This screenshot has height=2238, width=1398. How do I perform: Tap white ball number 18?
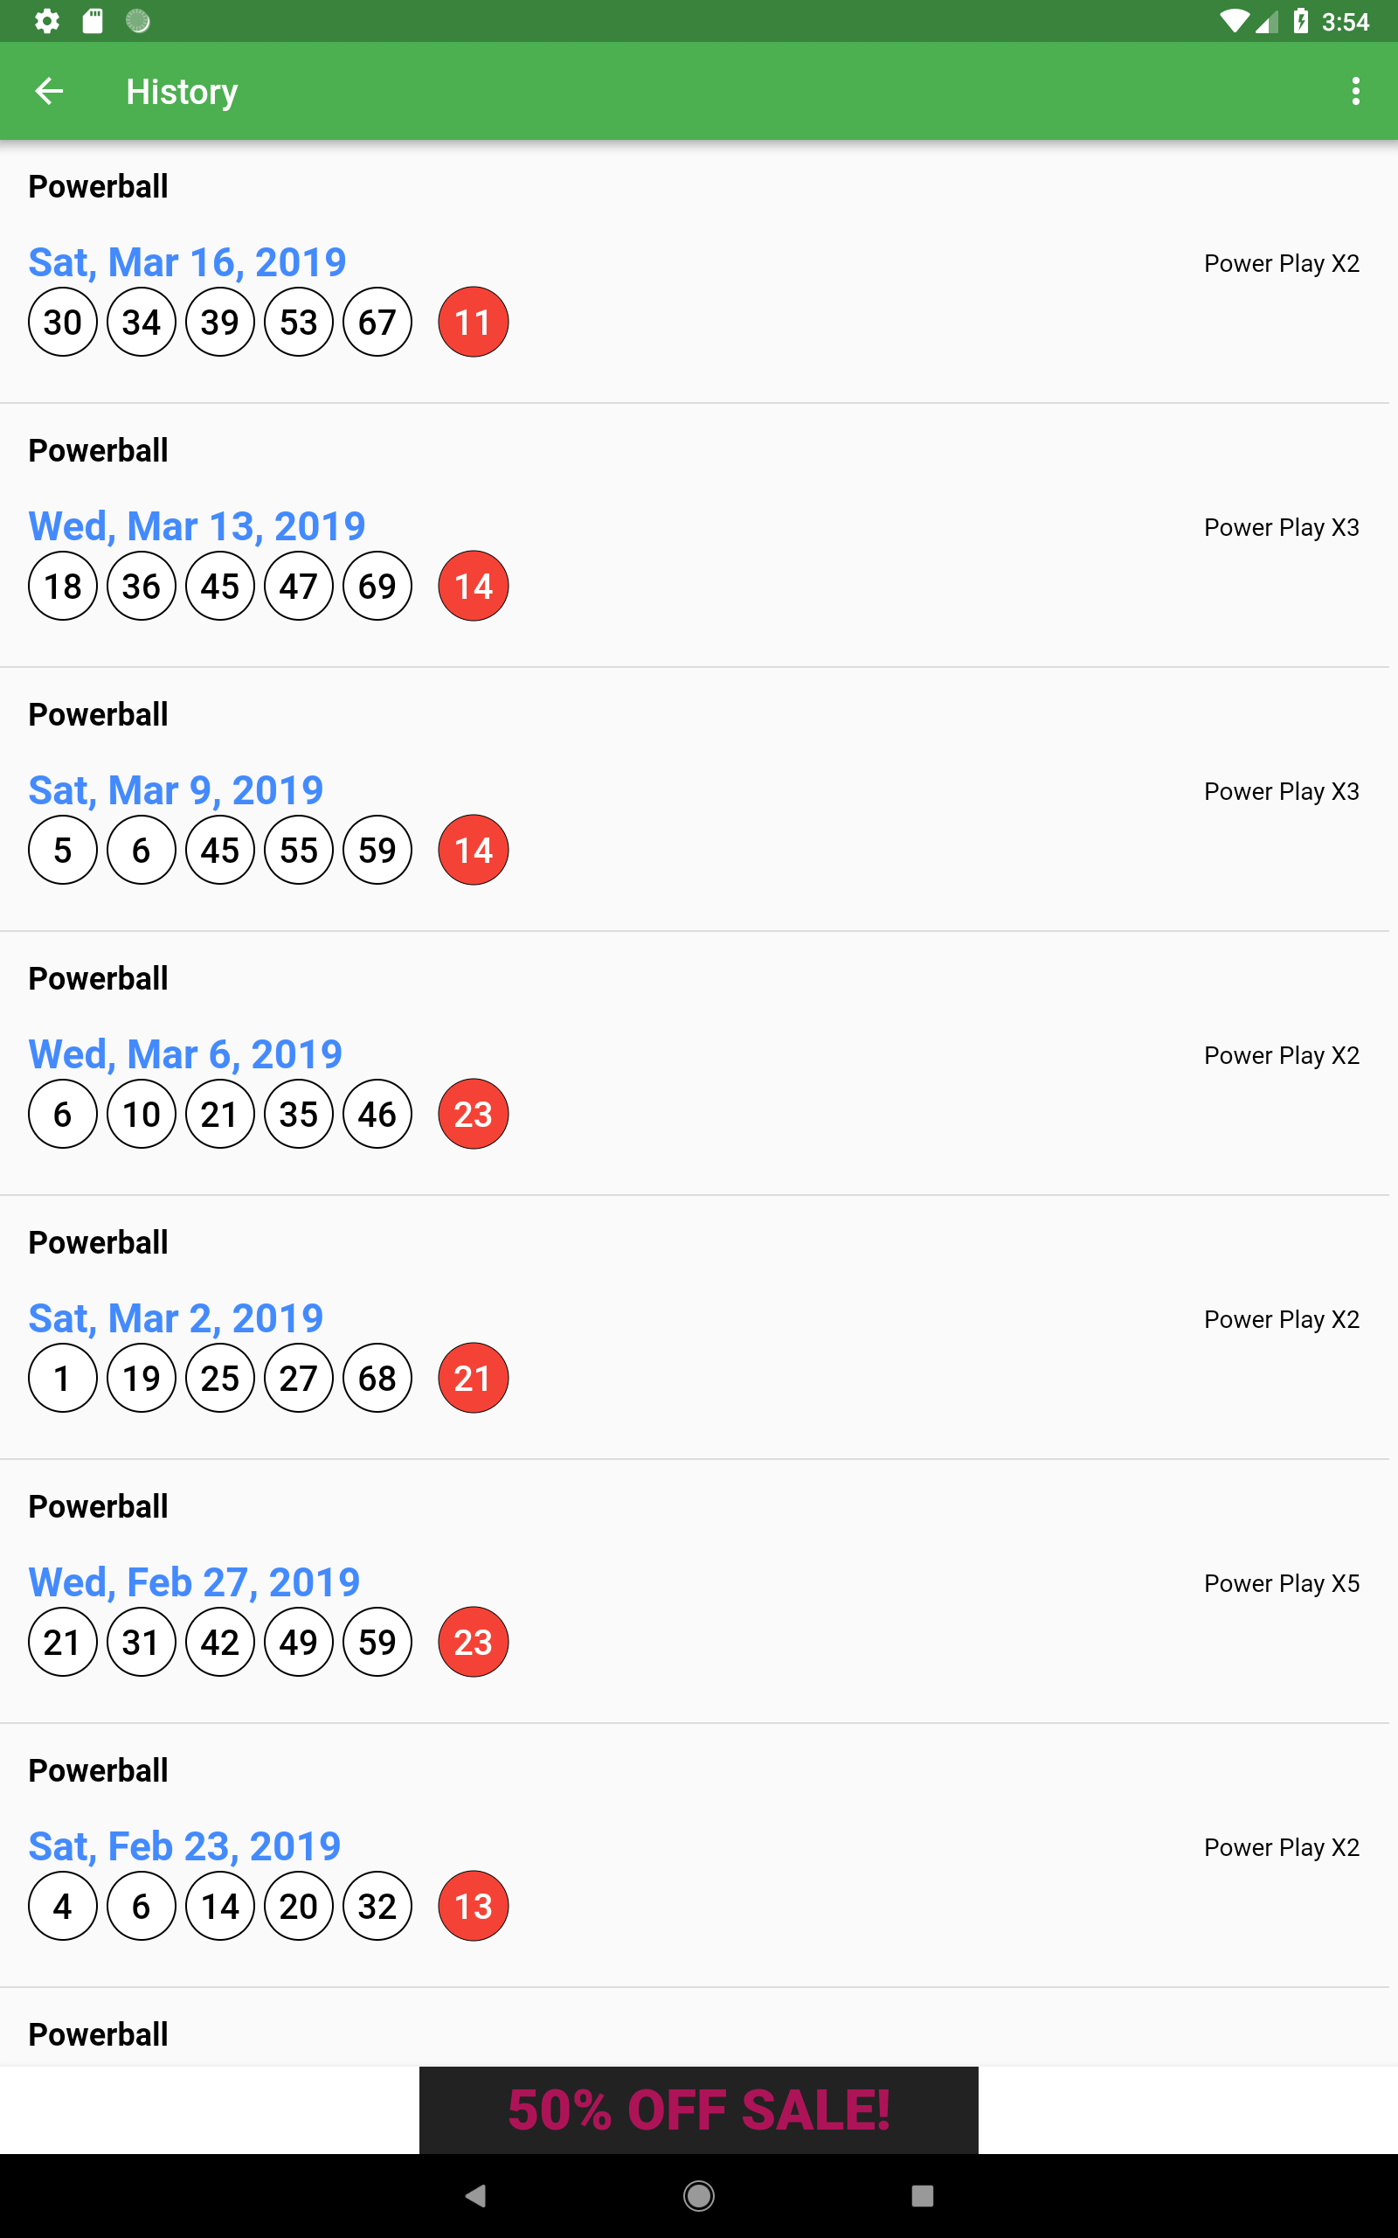(63, 587)
